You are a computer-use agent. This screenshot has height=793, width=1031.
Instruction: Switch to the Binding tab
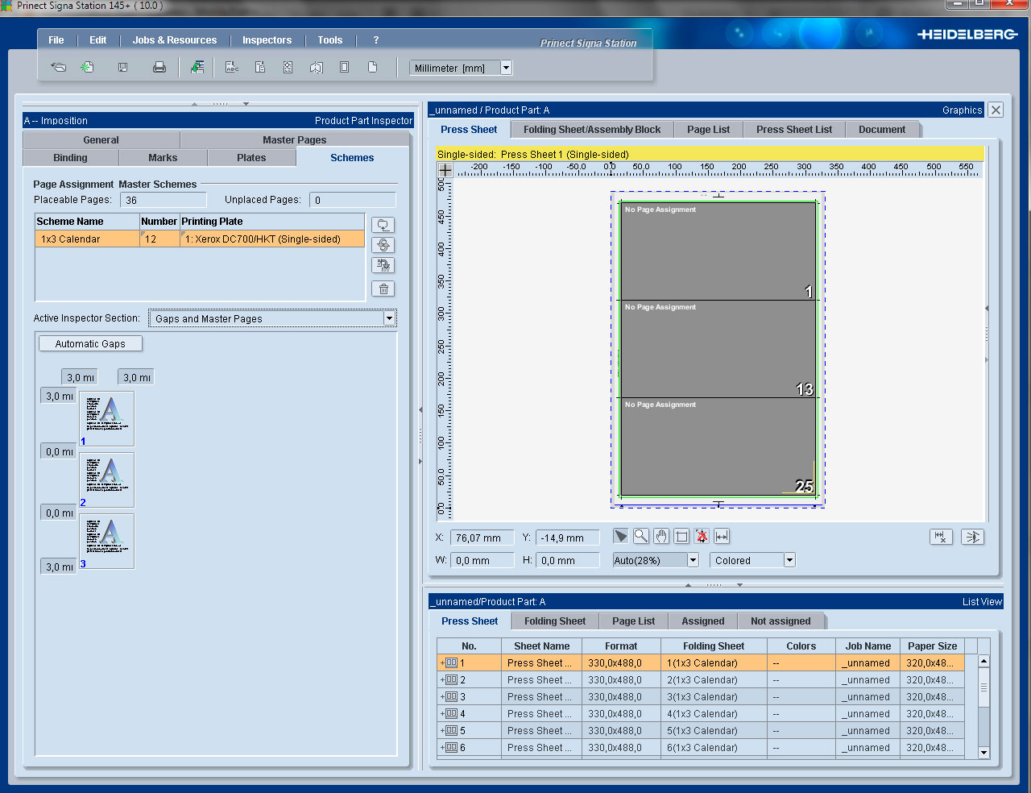71,158
